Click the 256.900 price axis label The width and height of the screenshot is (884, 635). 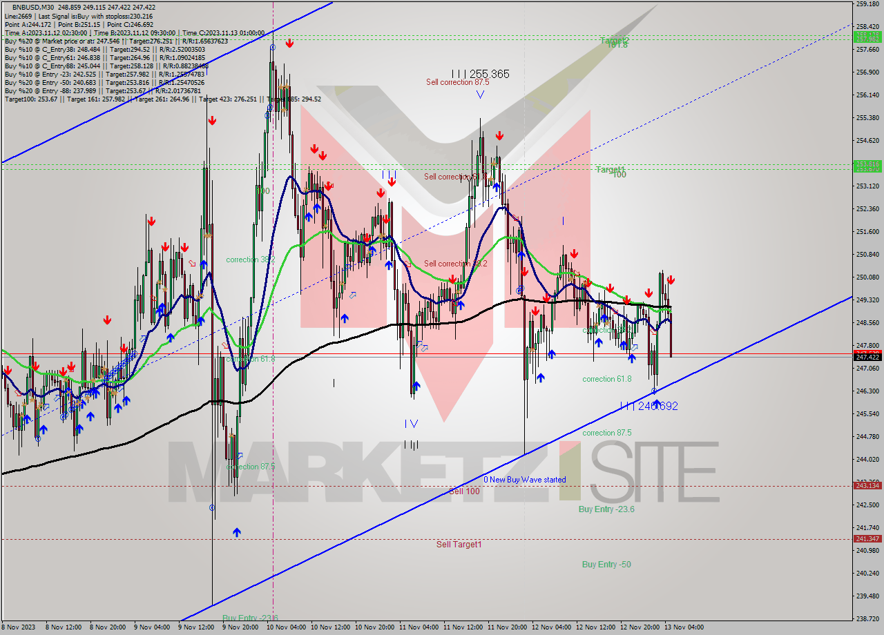[867, 72]
